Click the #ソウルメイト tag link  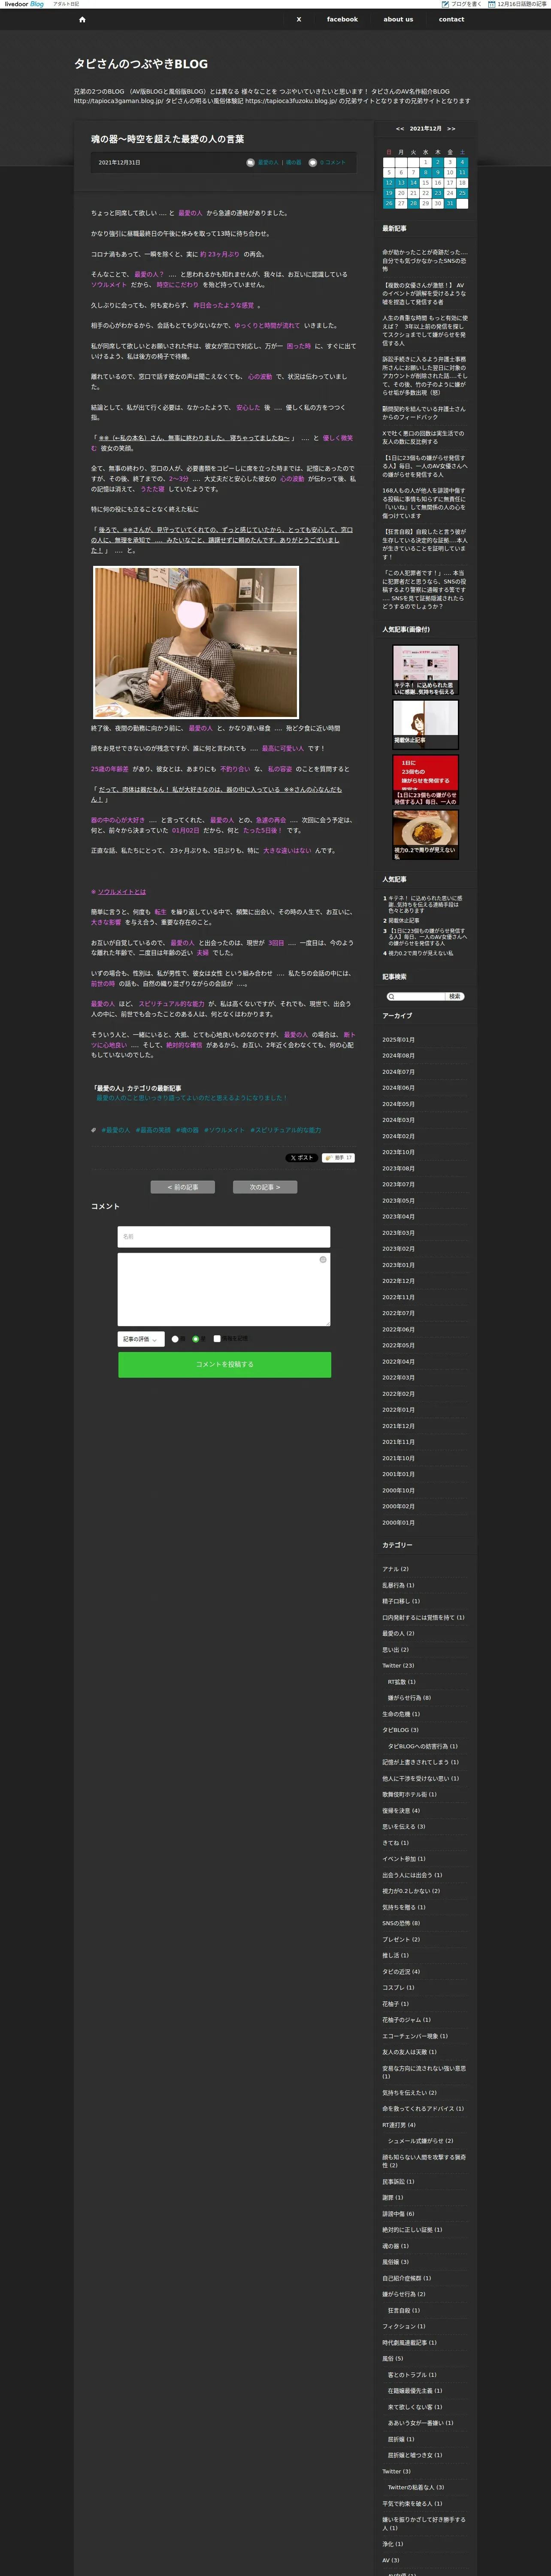[x=224, y=1130]
